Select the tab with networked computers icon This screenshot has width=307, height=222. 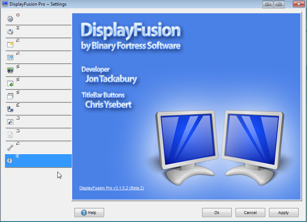[38, 109]
